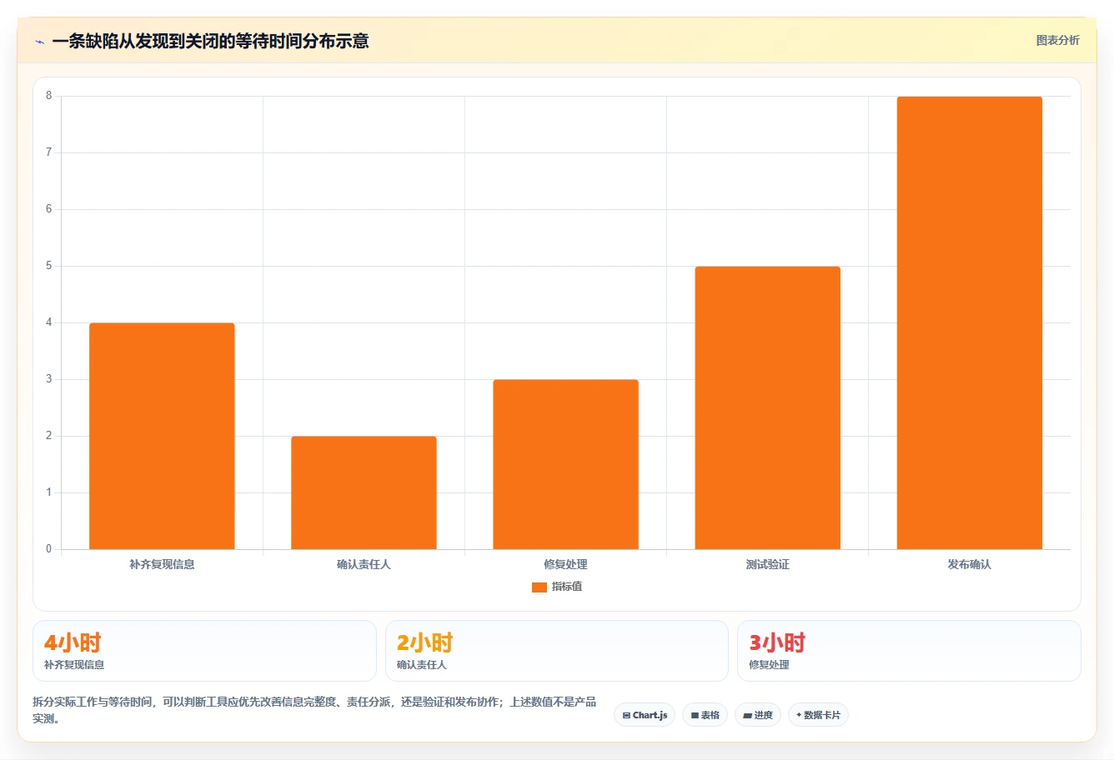Click the lightning icon beside the chart title
1114x760 pixels.
tap(39, 41)
